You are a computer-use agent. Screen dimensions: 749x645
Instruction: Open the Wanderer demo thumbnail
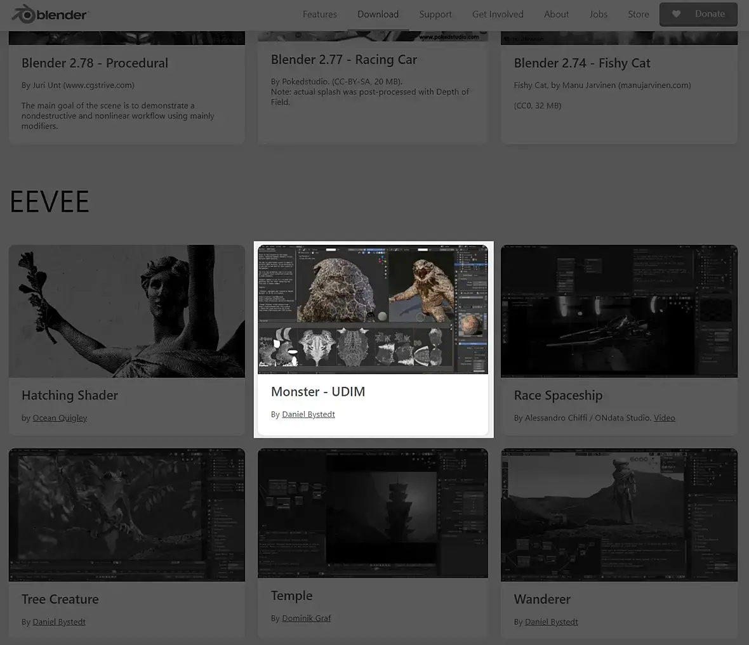tap(619, 514)
